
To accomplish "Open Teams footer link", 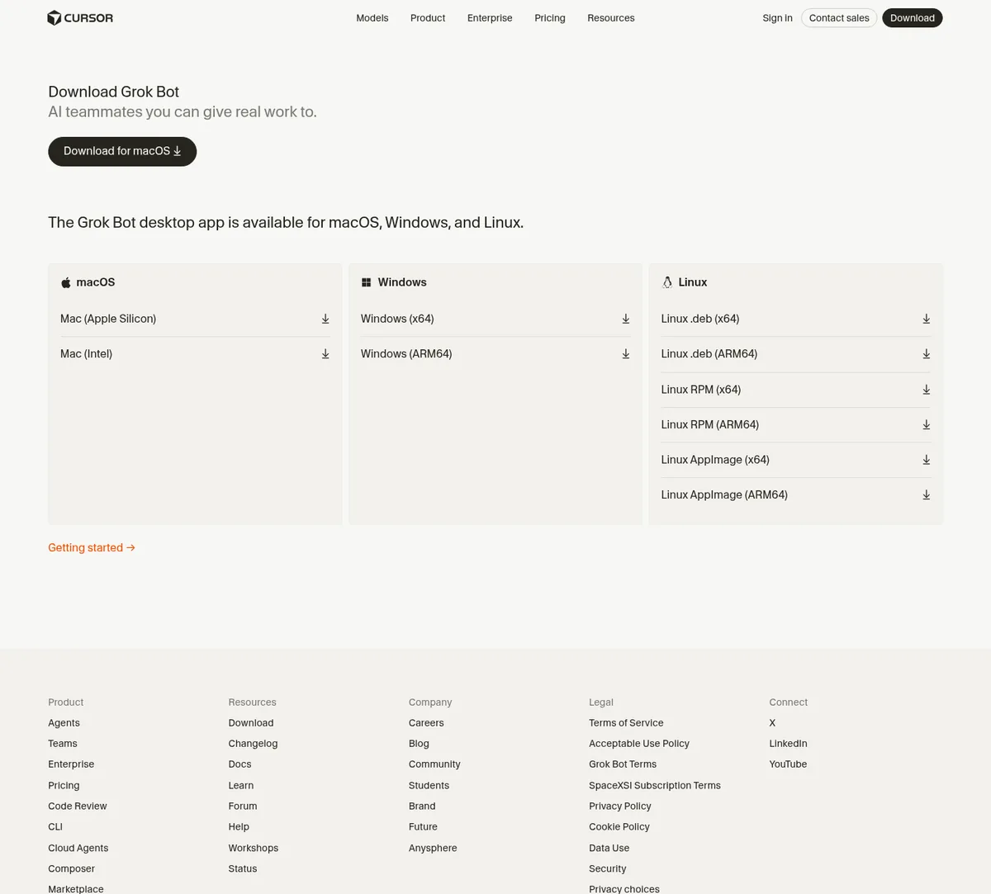I will (x=63, y=744).
